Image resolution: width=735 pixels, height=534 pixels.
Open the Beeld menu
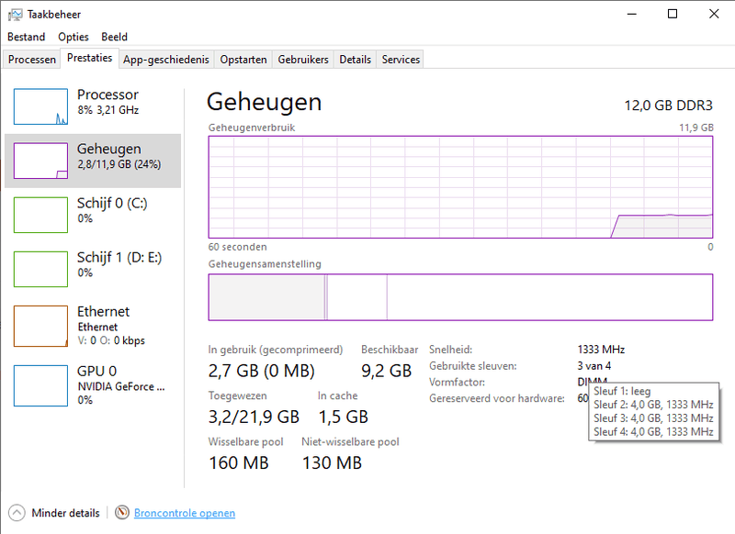click(x=115, y=37)
